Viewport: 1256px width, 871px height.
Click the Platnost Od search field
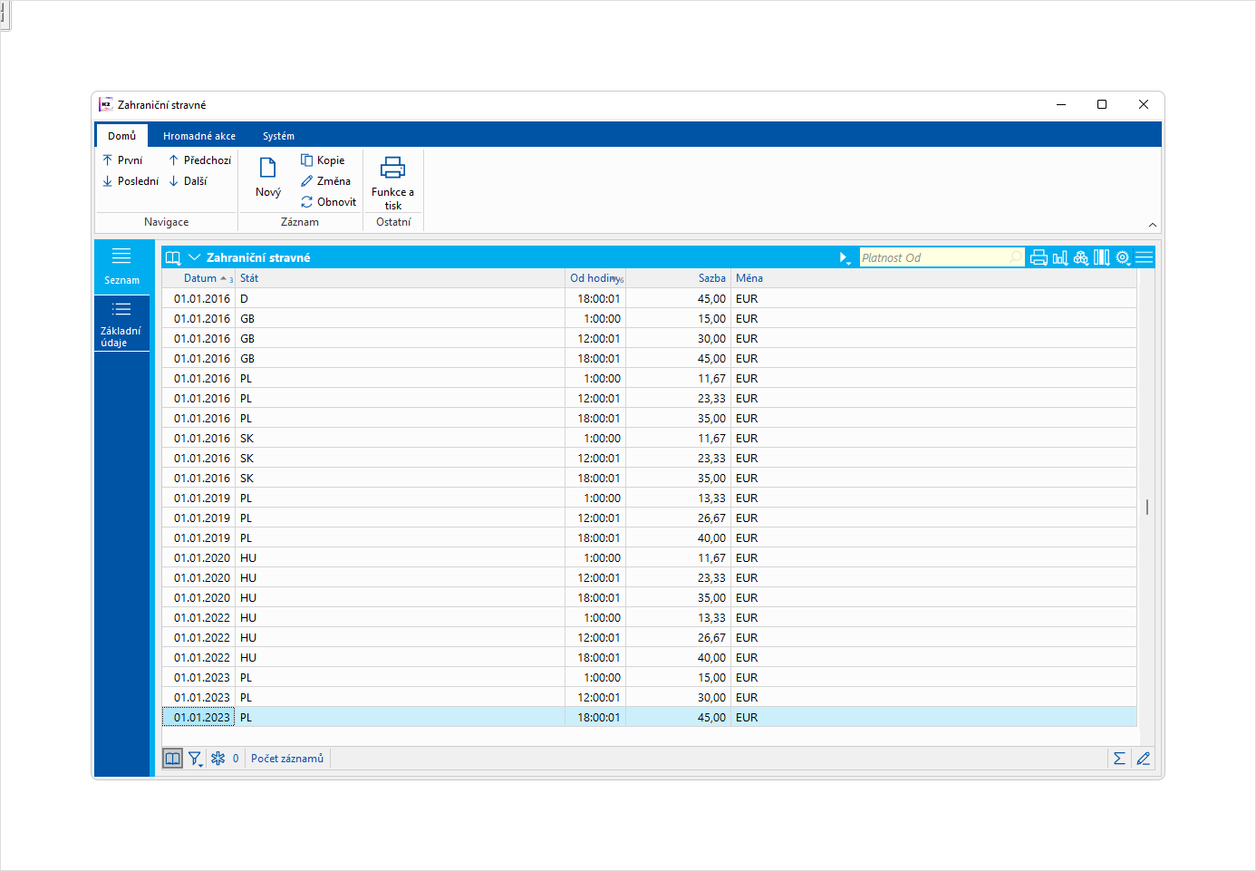(933, 258)
